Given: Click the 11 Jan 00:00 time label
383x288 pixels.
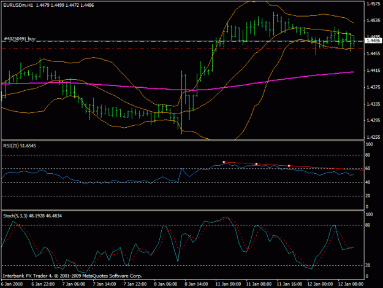Looking at the screenshot, I should pyautogui.click(x=228, y=284).
